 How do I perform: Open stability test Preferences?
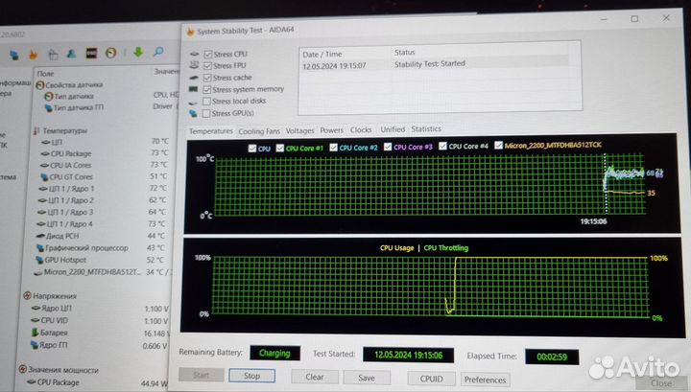coord(485,380)
